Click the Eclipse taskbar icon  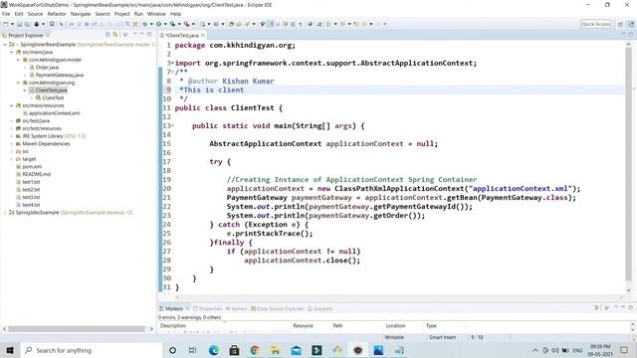[x=358, y=350]
